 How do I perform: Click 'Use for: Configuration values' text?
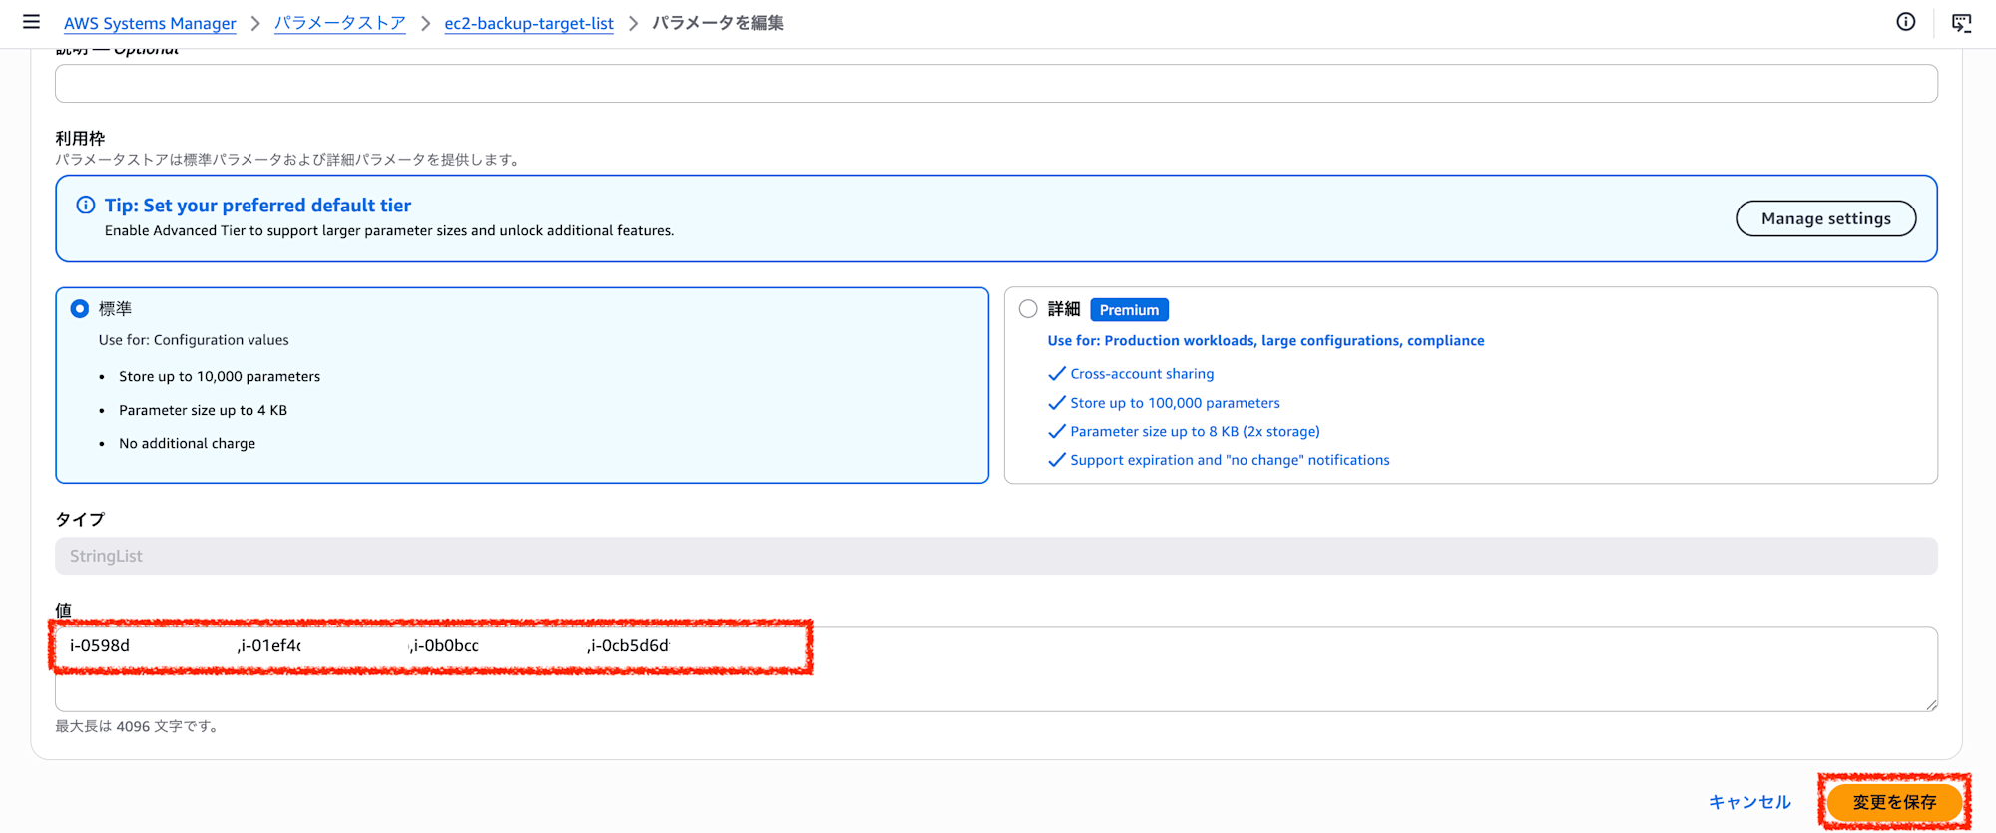click(x=194, y=340)
